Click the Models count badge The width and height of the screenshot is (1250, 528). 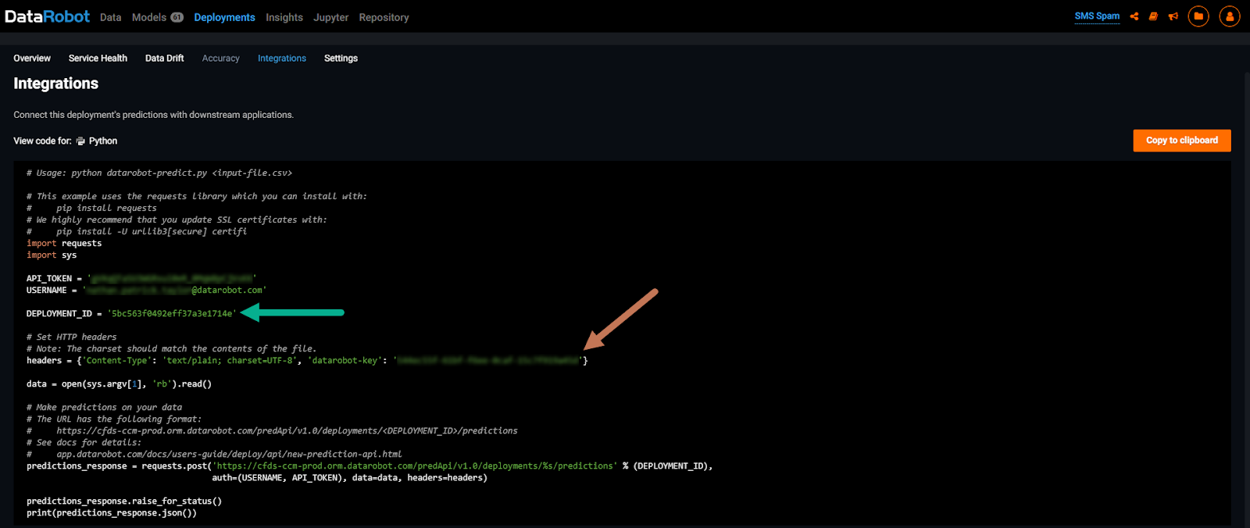(177, 17)
